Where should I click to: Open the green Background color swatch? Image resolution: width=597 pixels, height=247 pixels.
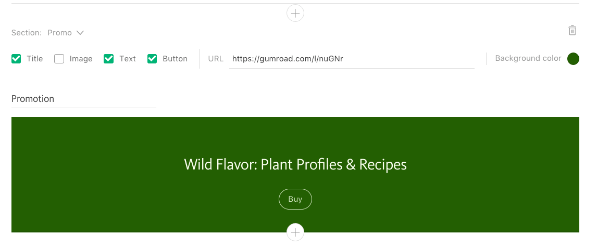pos(573,59)
